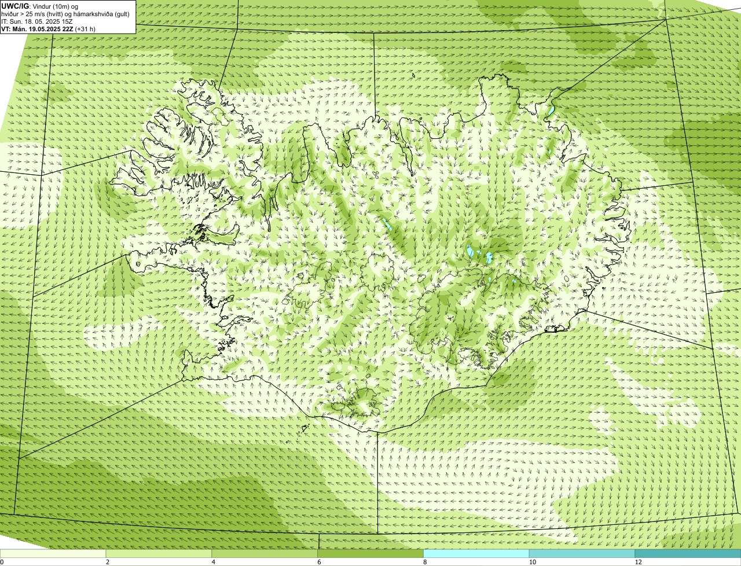Click the "UWC/IG: Vindur (10m) og" title line
This screenshot has height=566, width=741.
40,6
